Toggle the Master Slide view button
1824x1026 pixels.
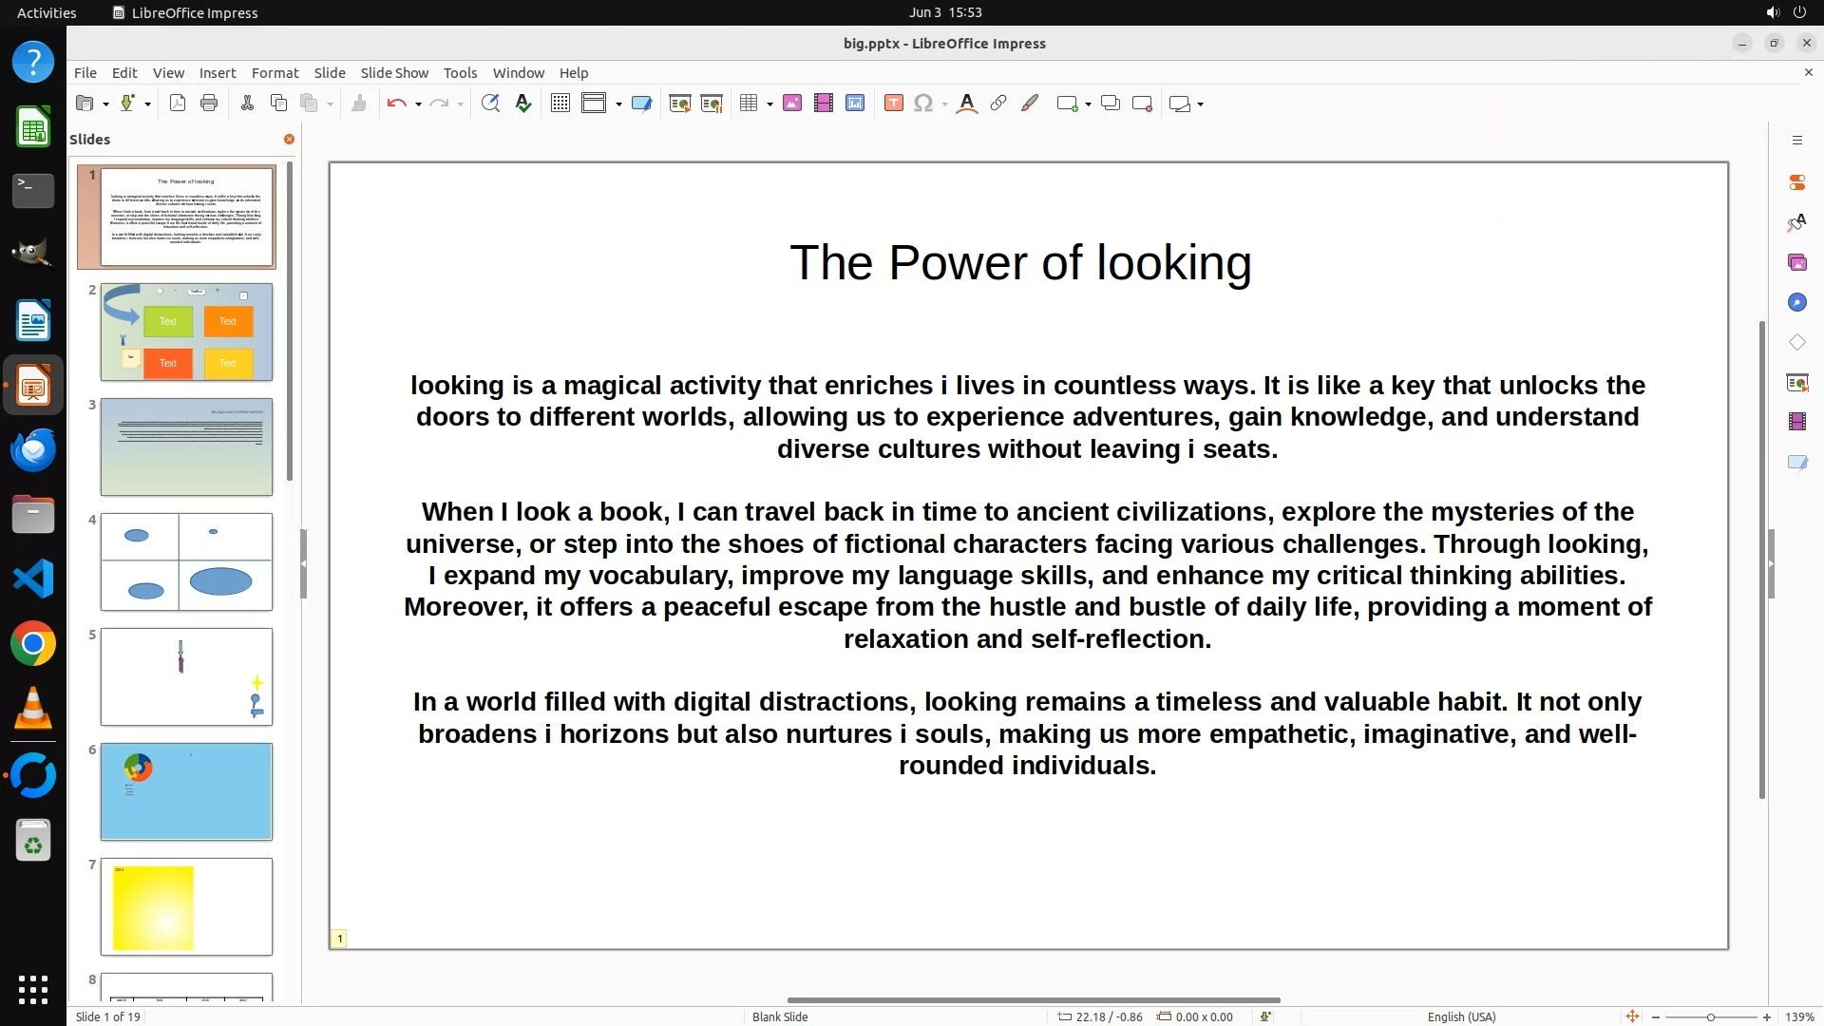point(641,104)
